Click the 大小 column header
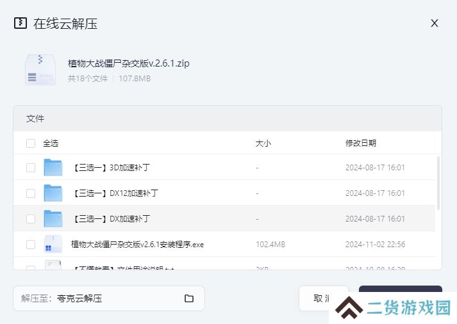 (x=263, y=143)
